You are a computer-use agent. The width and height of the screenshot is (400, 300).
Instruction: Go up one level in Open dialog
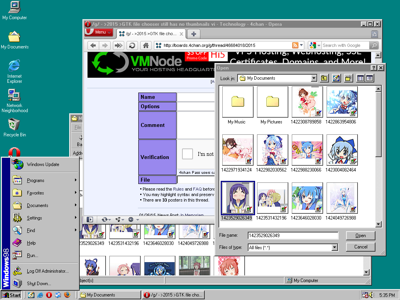324,78
